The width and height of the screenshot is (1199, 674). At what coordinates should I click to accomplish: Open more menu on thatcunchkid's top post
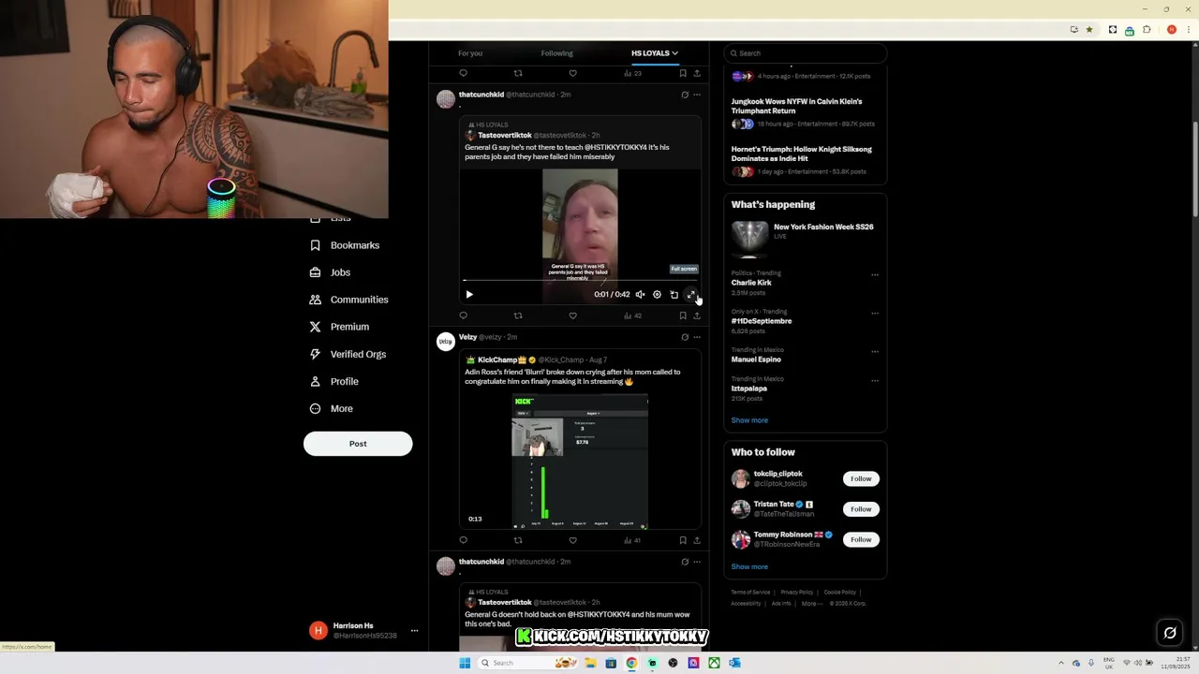click(x=696, y=95)
